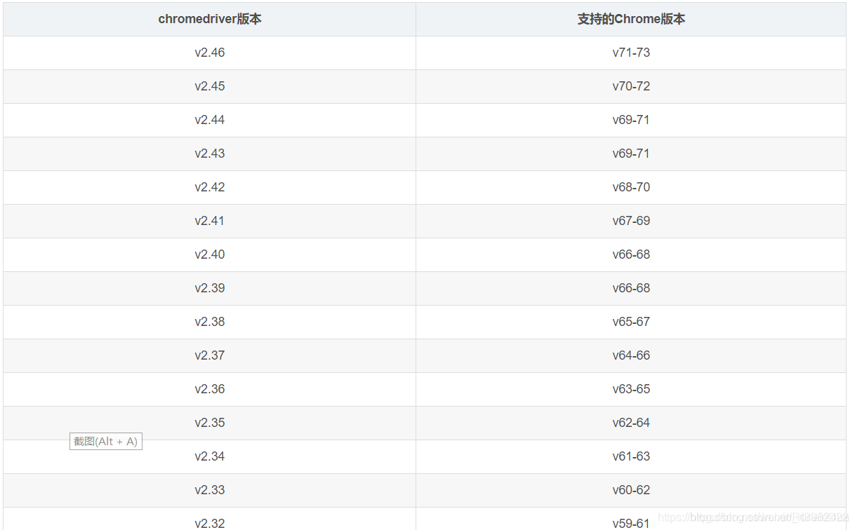Click chromedriver version v2.45
Screen dimensions: 855x530
point(210,86)
